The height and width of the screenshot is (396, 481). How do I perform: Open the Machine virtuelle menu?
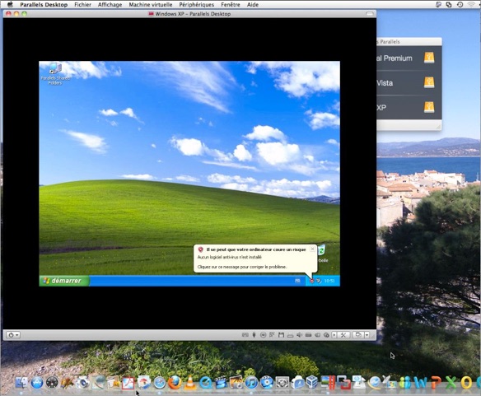click(x=150, y=5)
